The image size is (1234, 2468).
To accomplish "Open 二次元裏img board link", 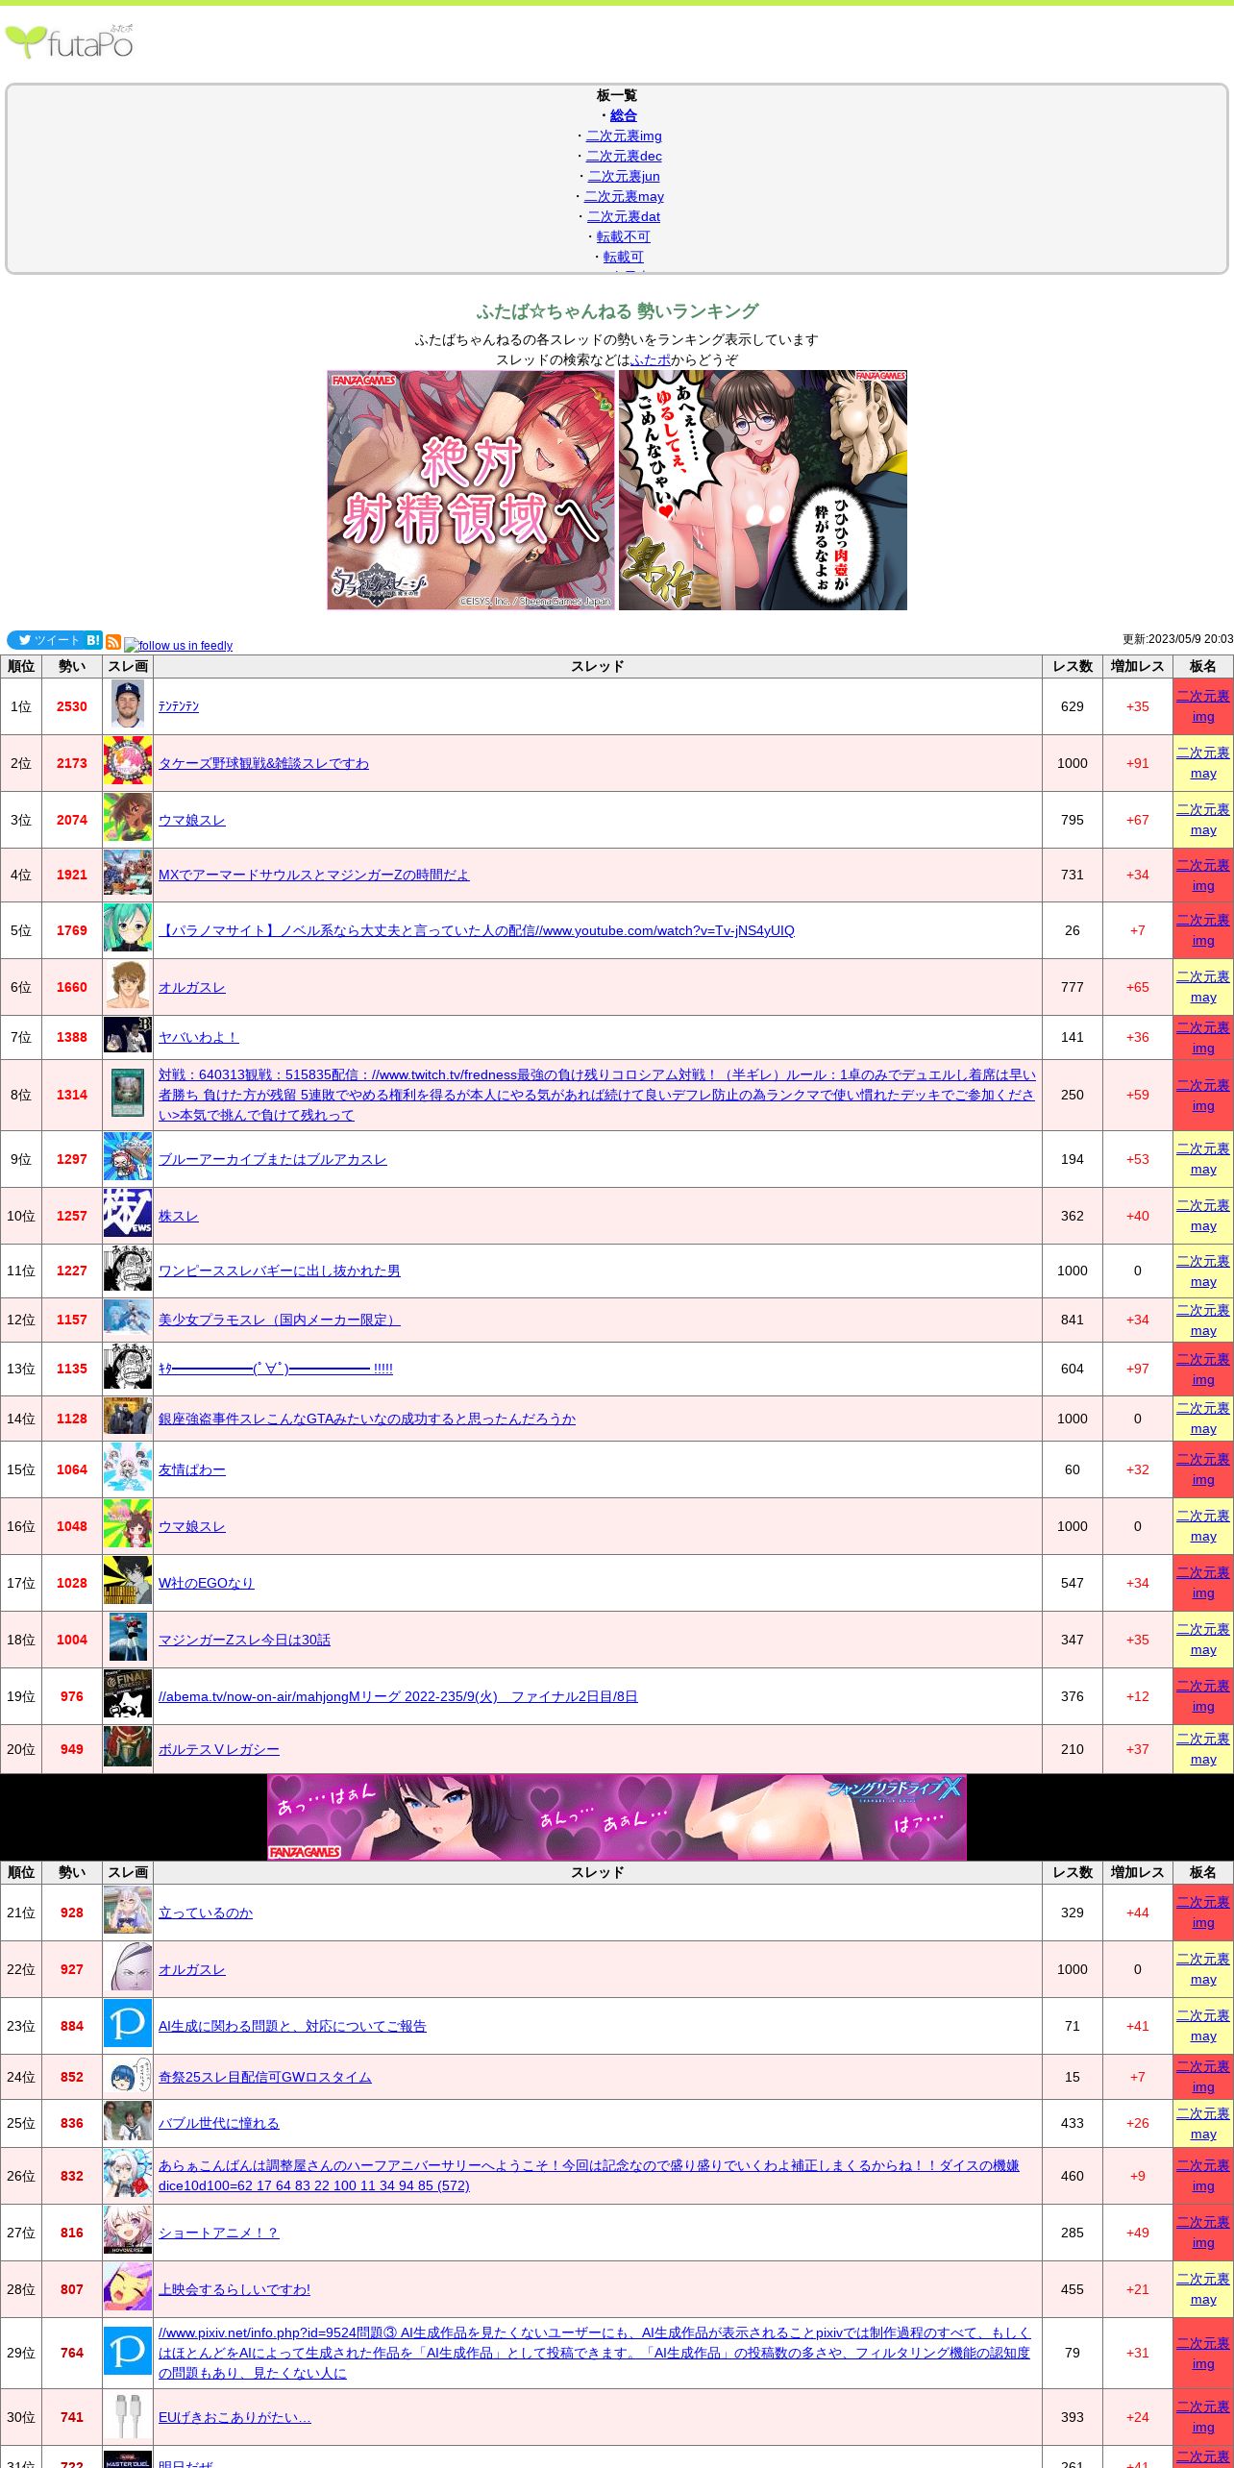I will coord(624,136).
